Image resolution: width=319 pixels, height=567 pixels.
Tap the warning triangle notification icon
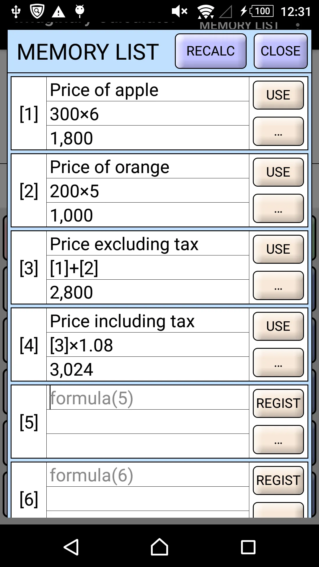tap(58, 12)
